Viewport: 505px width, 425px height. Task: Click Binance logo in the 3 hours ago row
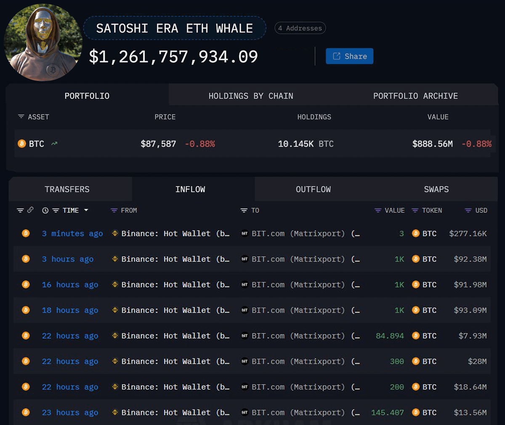115,259
